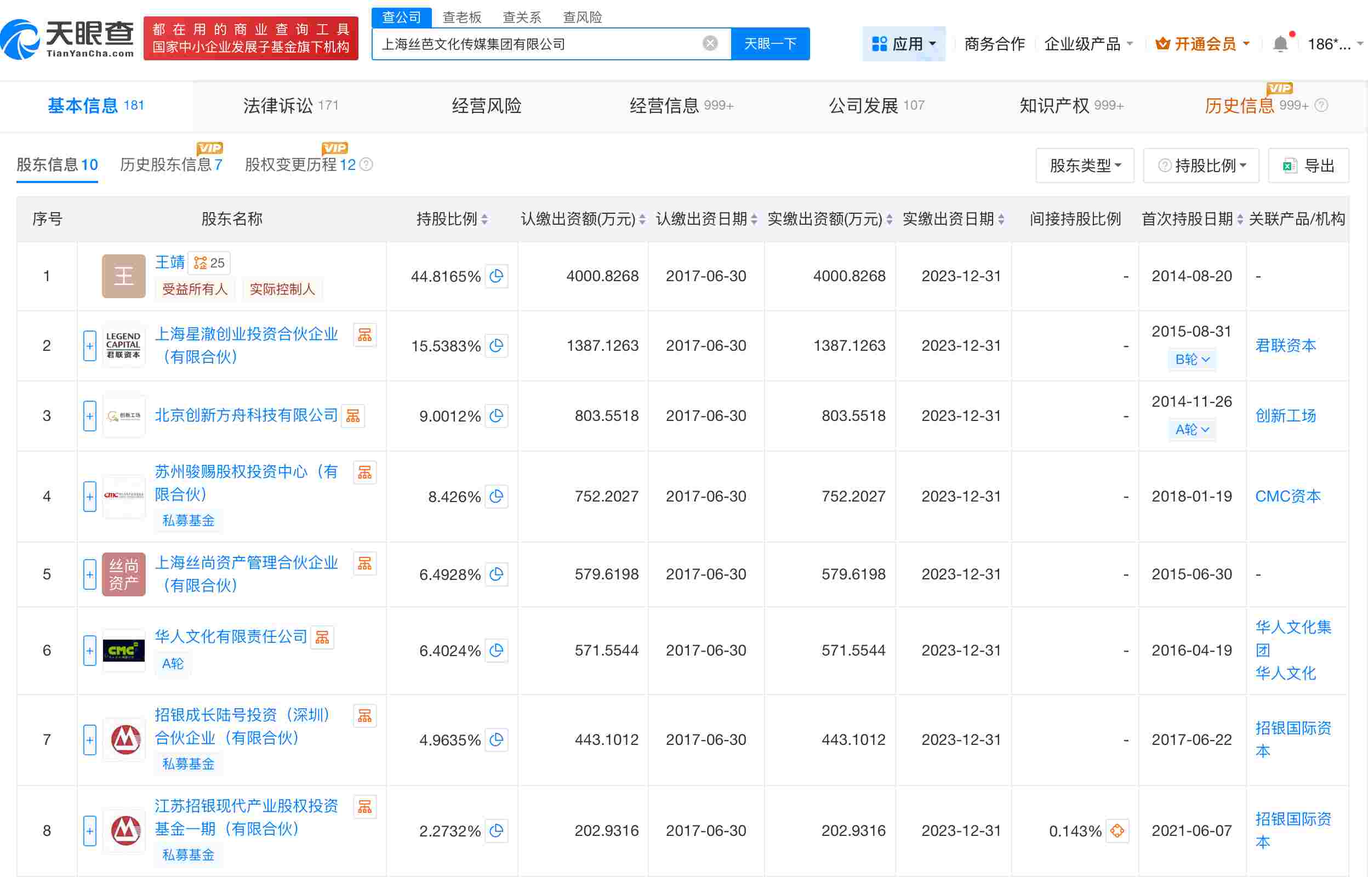Image resolution: width=1368 pixels, height=877 pixels.
Task: Toggle sorting on the 持股比例 column
Action: pos(485,219)
